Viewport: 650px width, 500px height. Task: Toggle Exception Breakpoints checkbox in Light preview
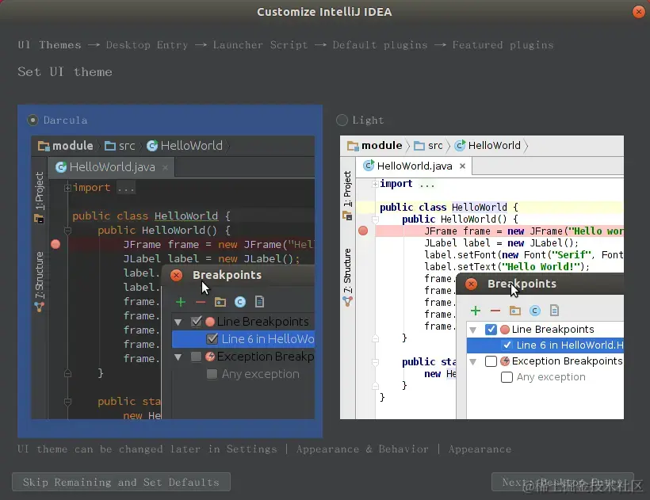491,361
